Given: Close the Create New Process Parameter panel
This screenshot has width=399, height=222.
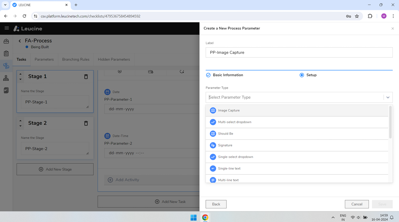Looking at the screenshot, I should [x=392, y=29].
